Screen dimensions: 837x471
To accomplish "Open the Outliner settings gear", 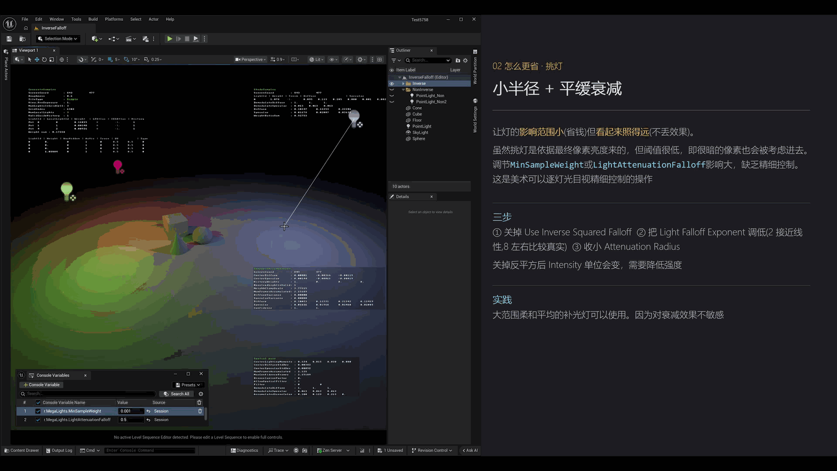I will pyautogui.click(x=465, y=61).
